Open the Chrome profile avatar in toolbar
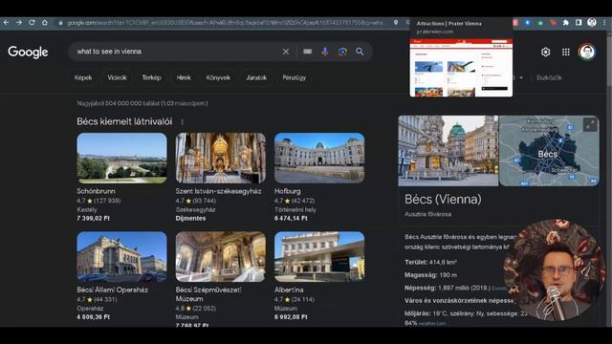Viewport: 612px width, 344px height. click(x=592, y=23)
